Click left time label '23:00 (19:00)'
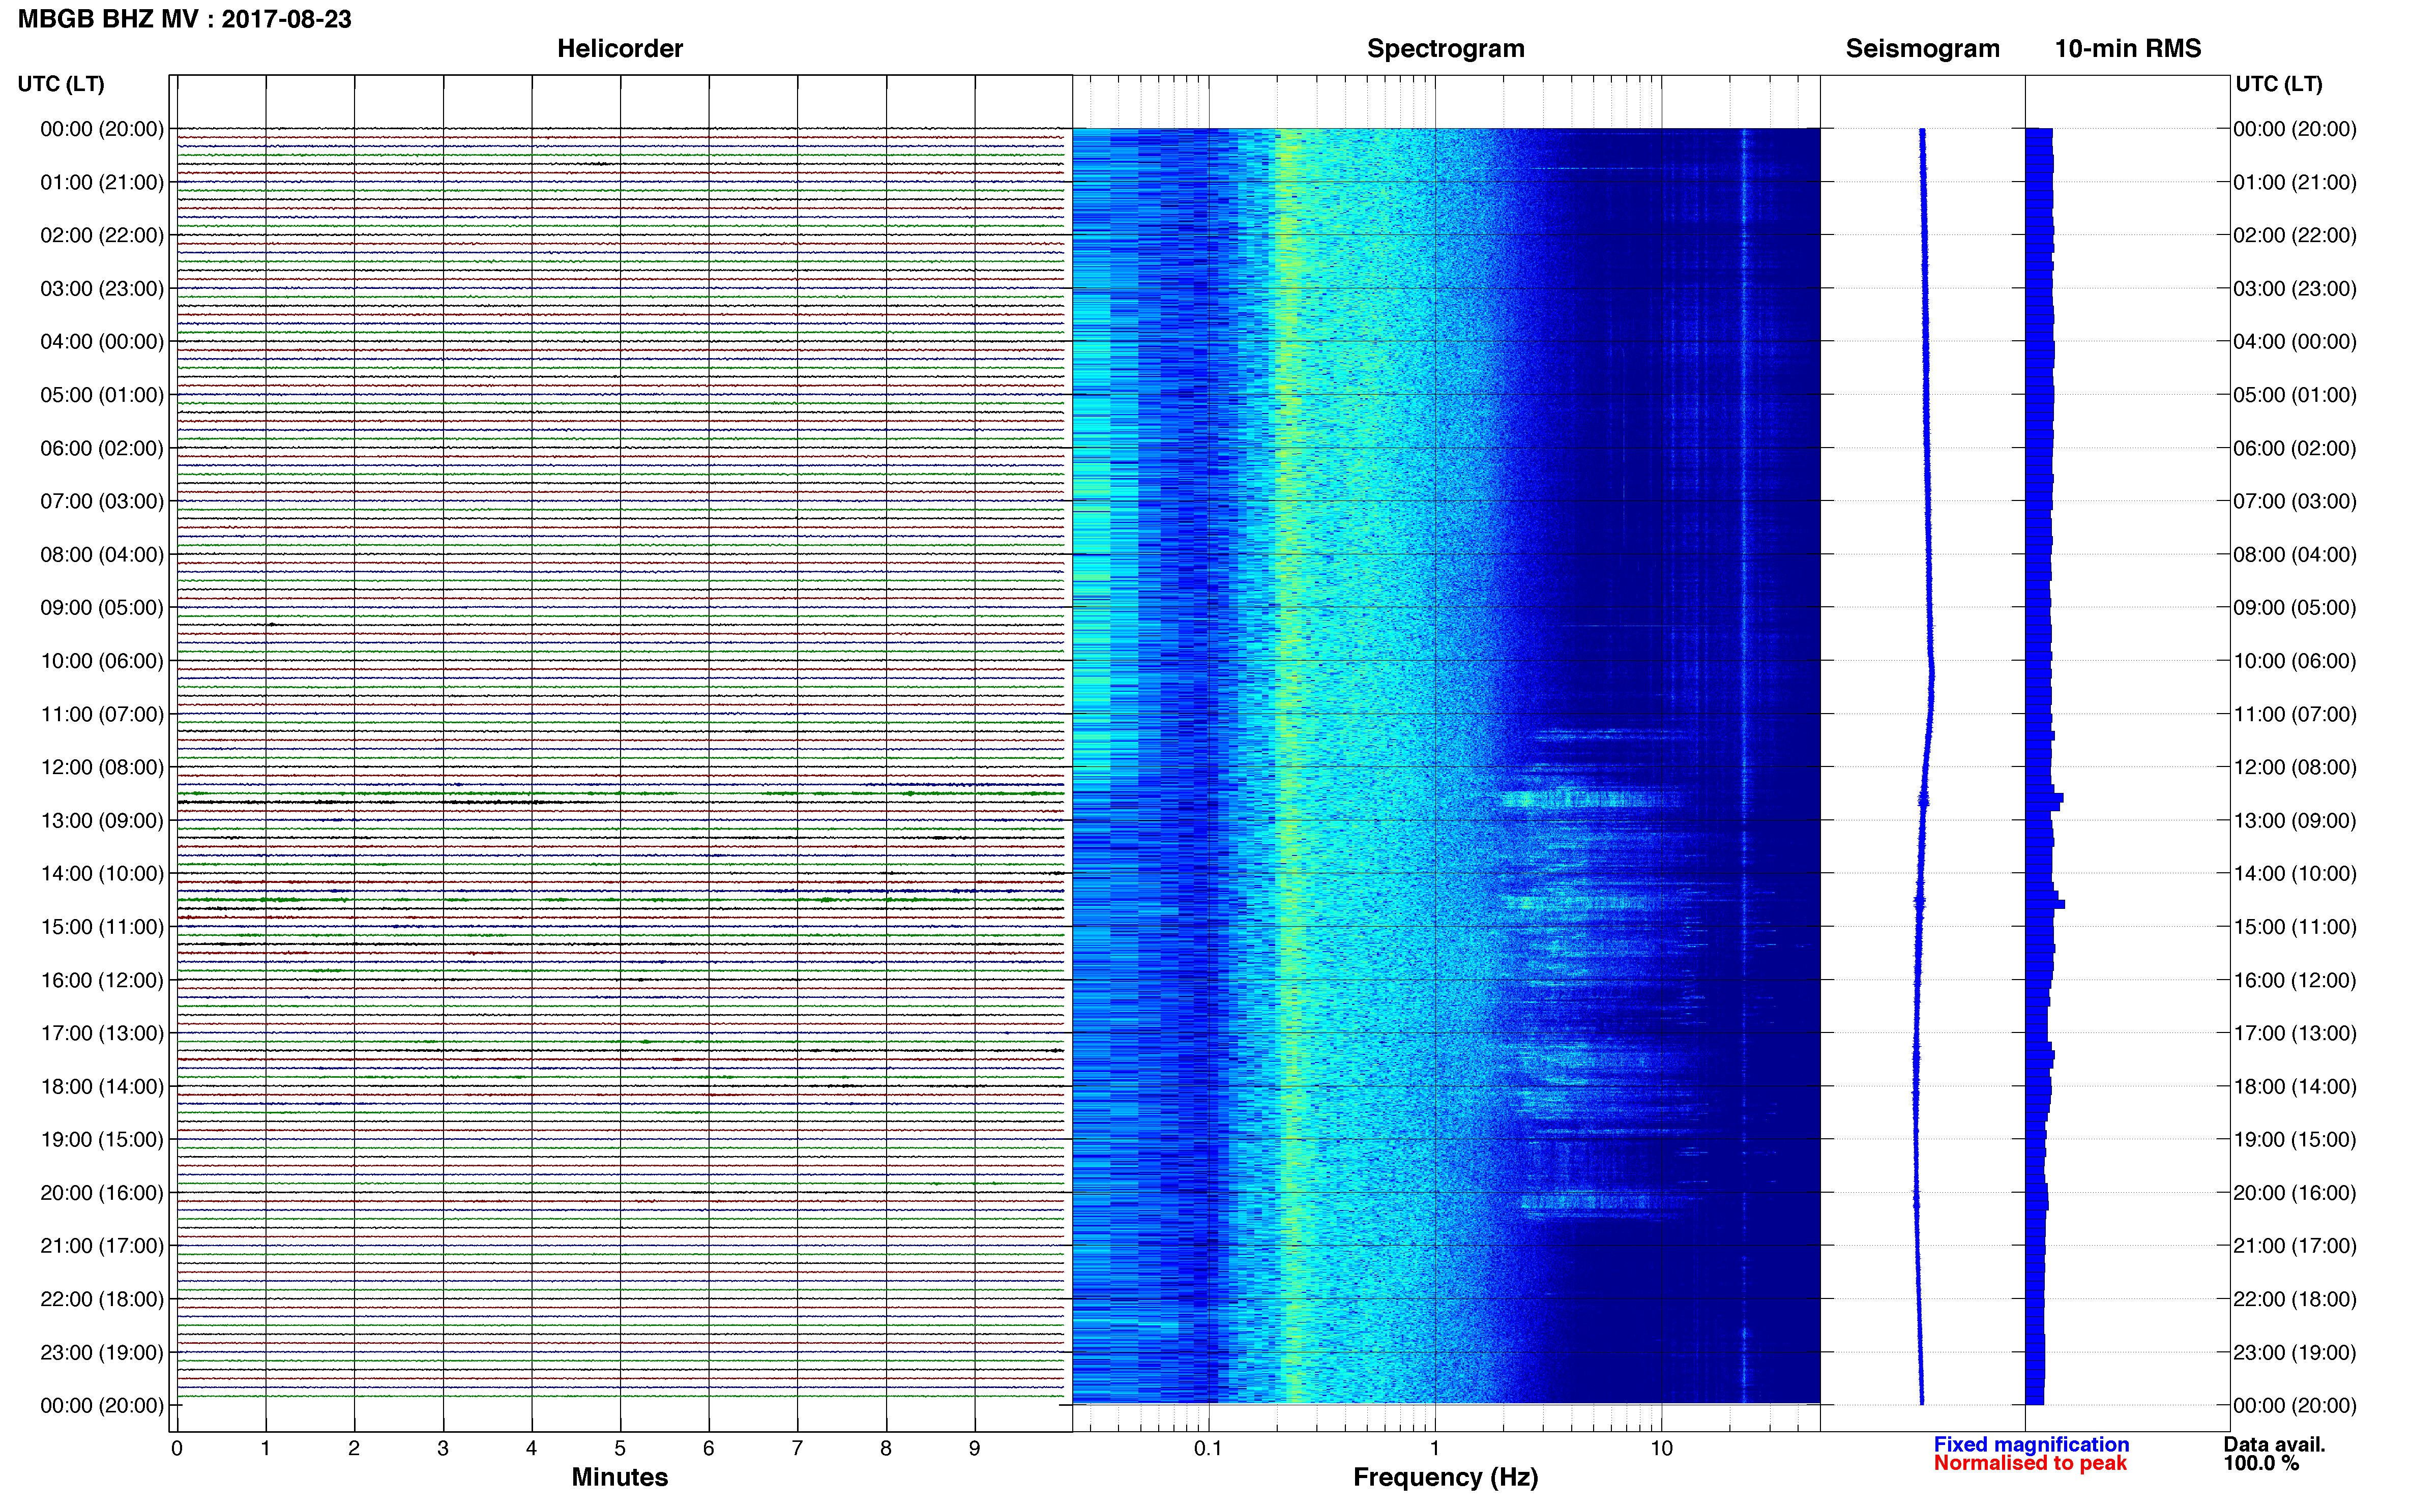This screenshot has height=1507, width=2411. tap(102, 1352)
